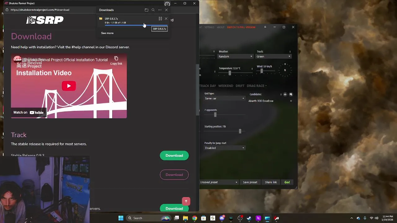This screenshot has height=223, width=397.
Task: Click the Starting position slider handle
Action: click(240, 131)
